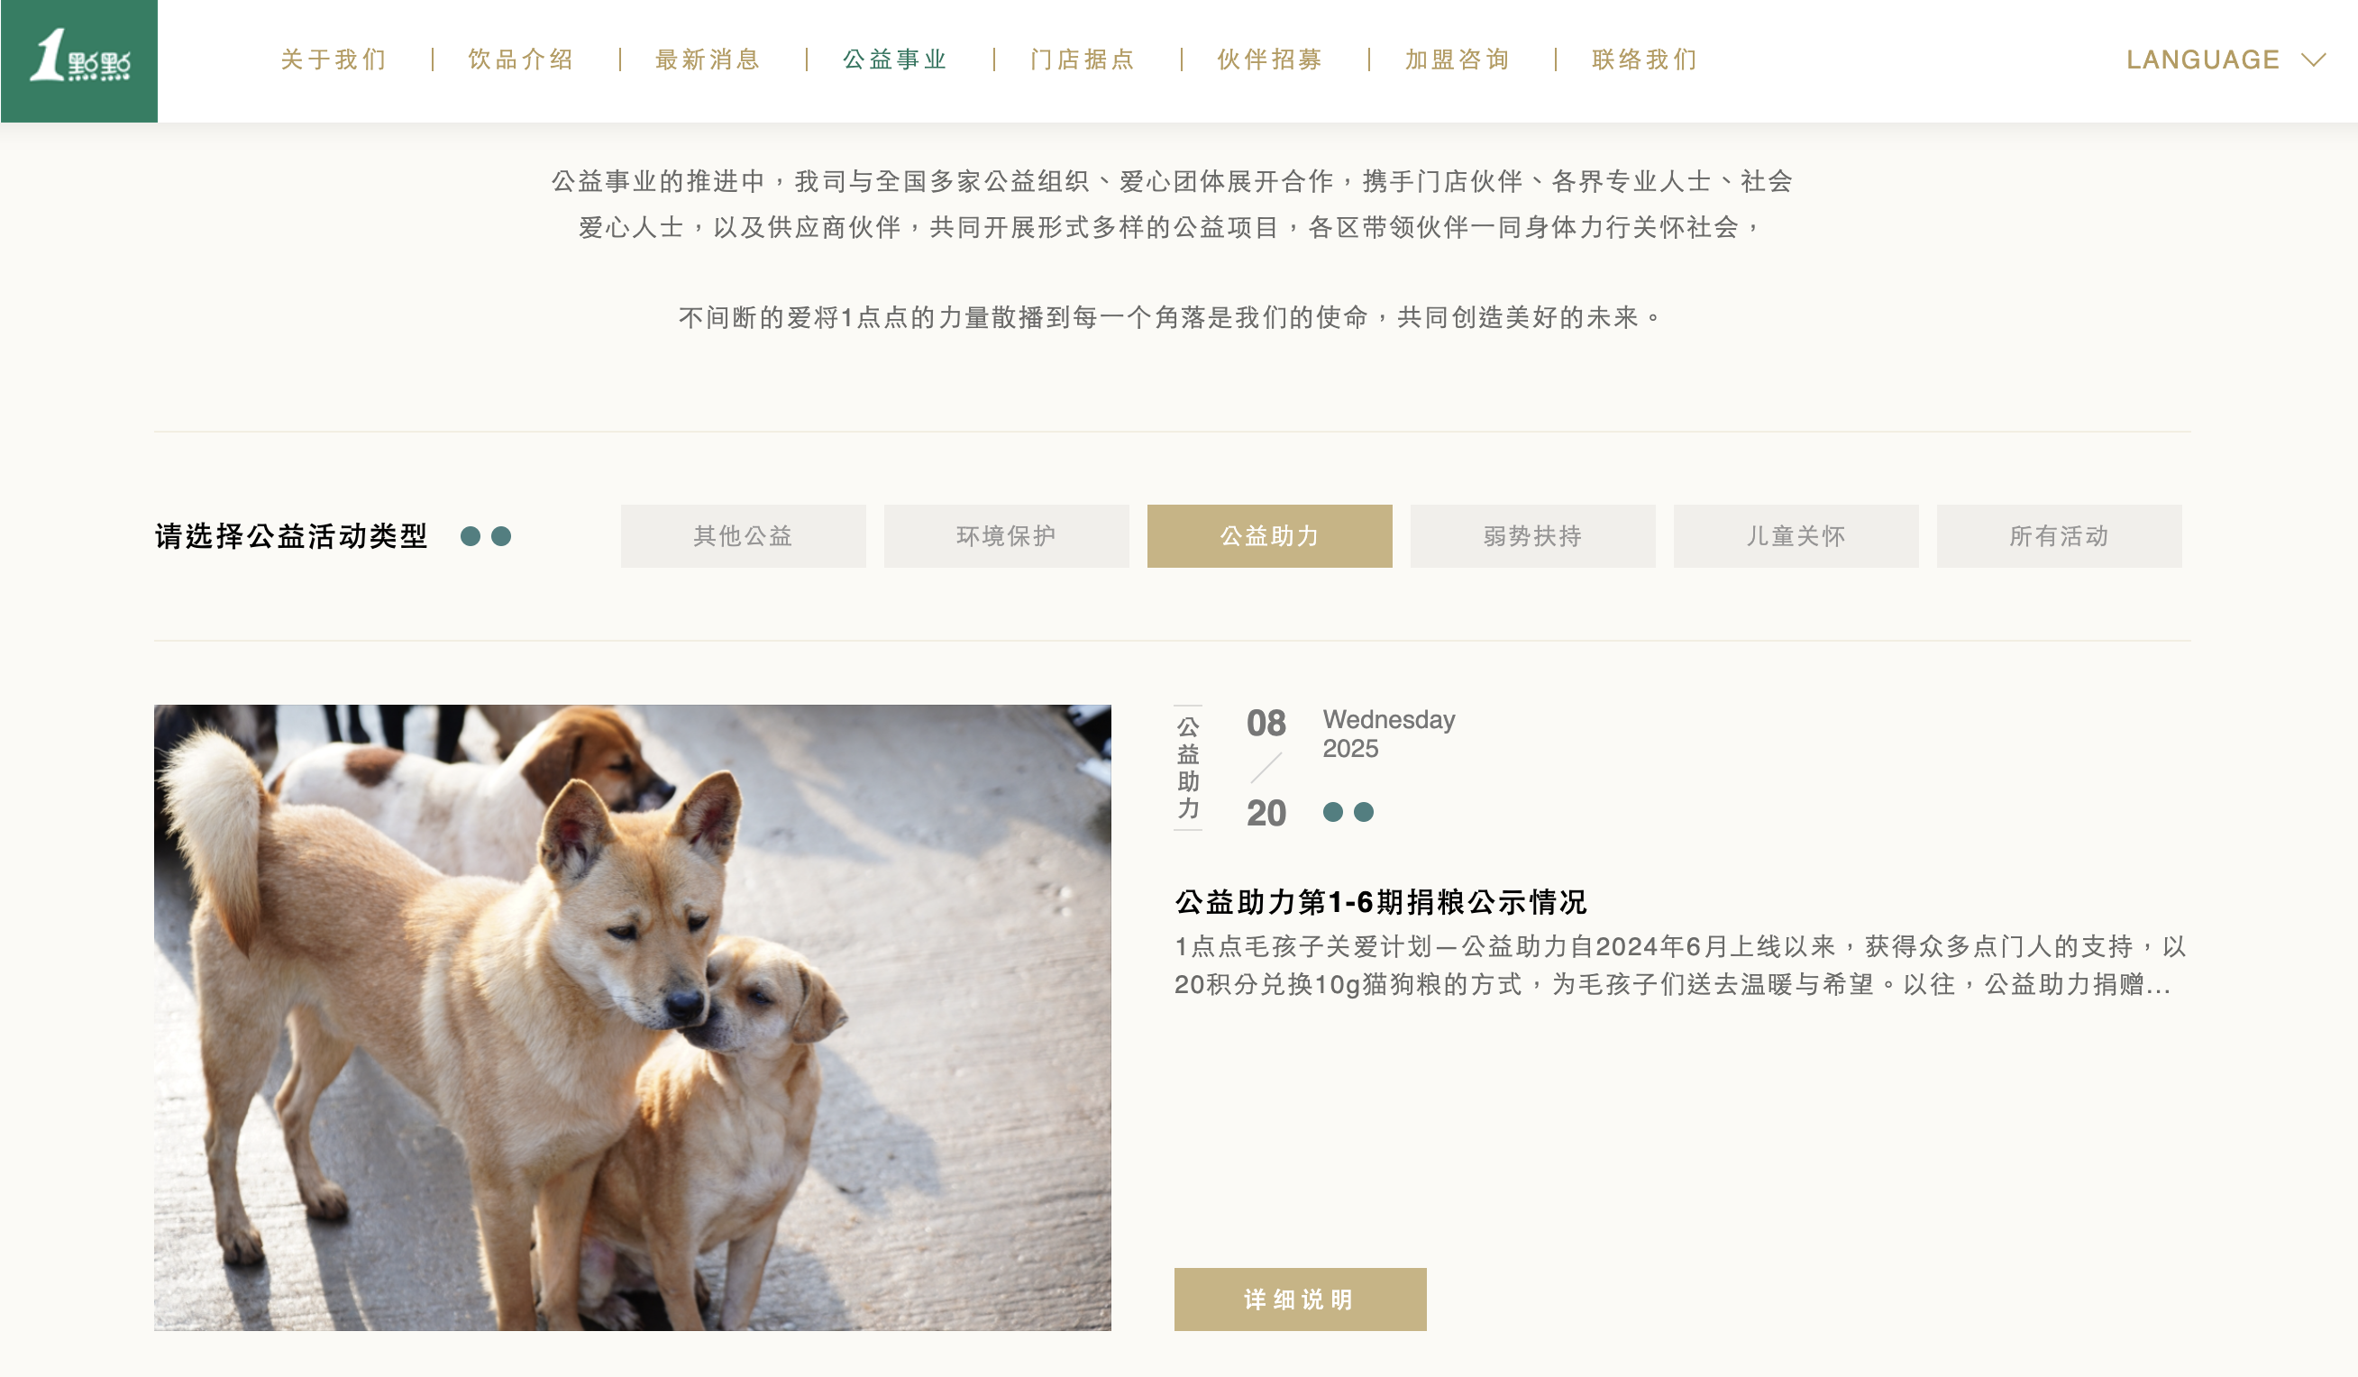This screenshot has width=2358, height=1377.
Task: Select the 环境保护 filter tab
Action: coord(1006,536)
